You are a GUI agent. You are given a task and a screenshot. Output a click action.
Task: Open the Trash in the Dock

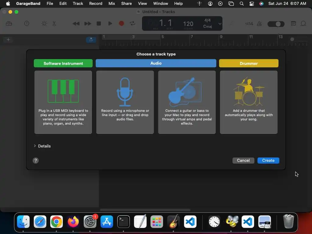(x=289, y=222)
